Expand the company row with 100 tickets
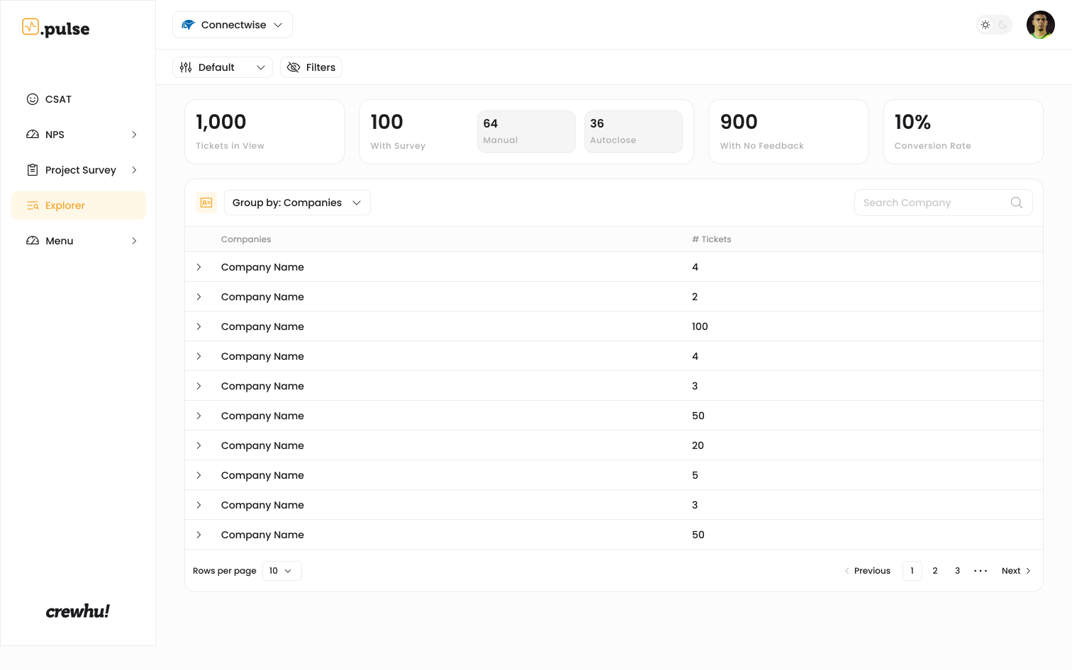Screen dimensions: 1072x670 [x=199, y=327]
